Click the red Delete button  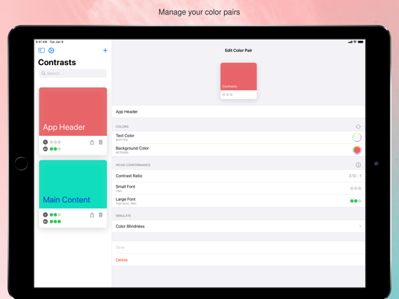pos(121,260)
